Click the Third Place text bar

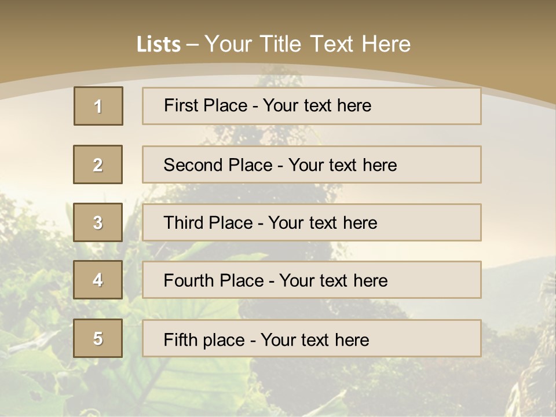312,222
